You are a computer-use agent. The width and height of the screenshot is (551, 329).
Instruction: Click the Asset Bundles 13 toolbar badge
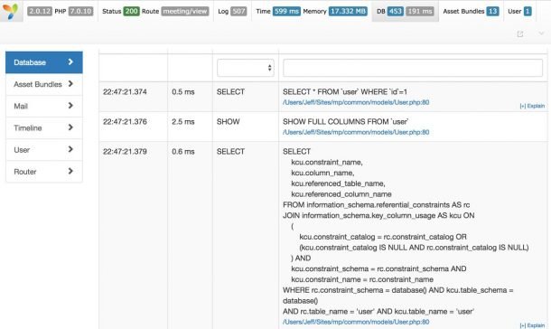(492, 11)
